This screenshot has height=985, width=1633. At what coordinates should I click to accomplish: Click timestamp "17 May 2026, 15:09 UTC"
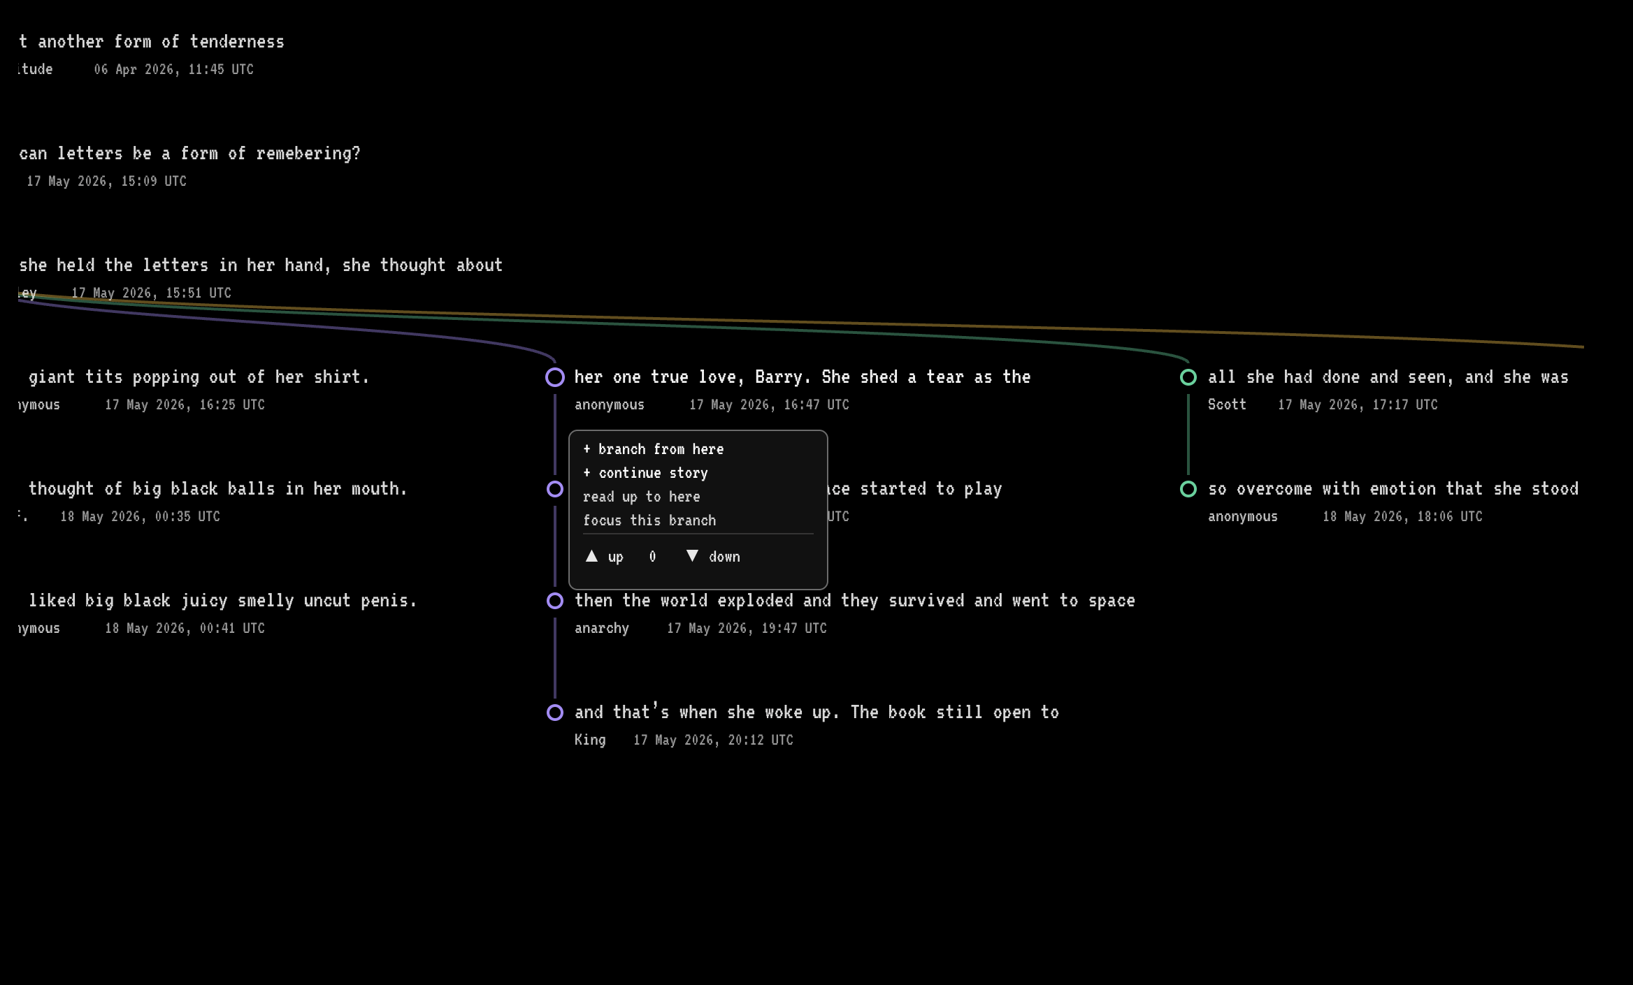click(x=106, y=181)
